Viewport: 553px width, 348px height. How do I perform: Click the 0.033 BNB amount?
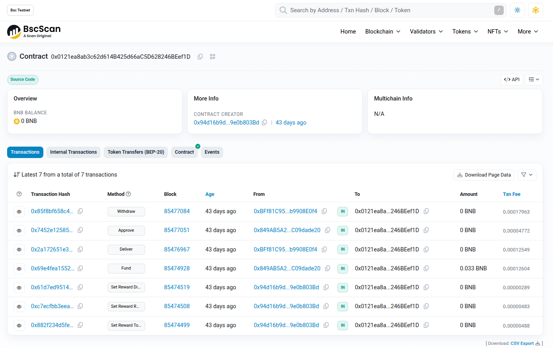pyautogui.click(x=473, y=268)
